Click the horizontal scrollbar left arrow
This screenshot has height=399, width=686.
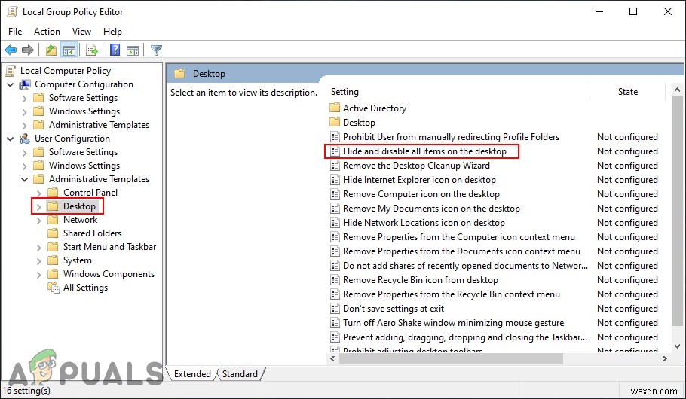coord(333,359)
